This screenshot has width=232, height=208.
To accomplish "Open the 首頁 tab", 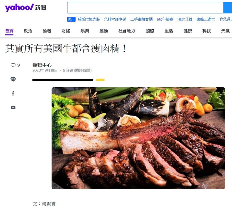I will click(x=9, y=31).
